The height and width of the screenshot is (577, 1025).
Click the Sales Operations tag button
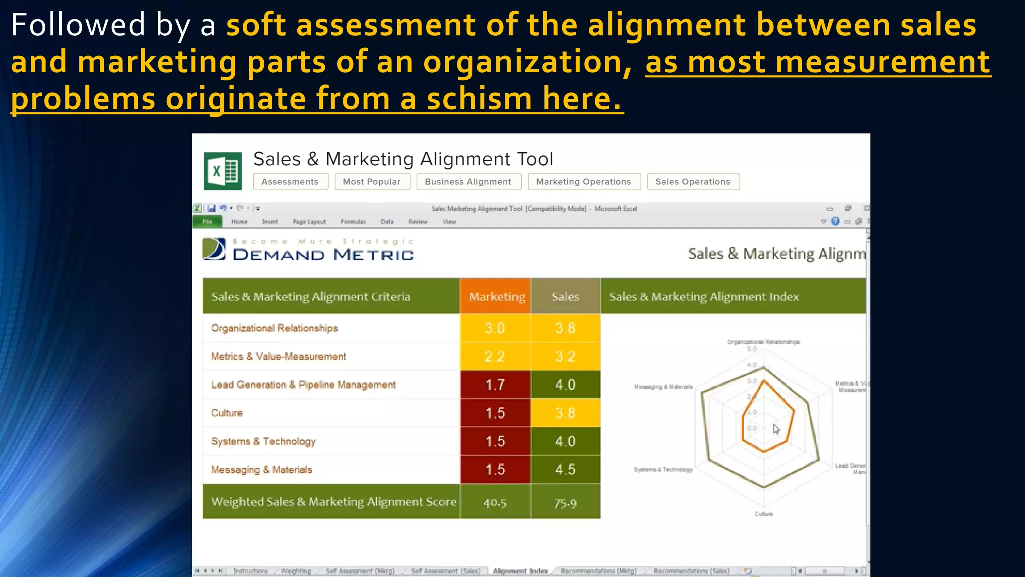[x=693, y=182]
